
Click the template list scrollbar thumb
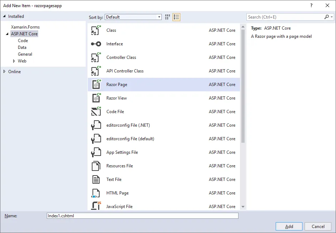[x=243, y=86]
